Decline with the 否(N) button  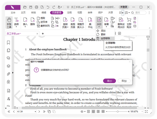pos(124,81)
